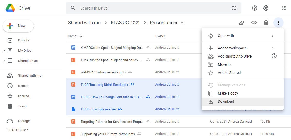Click the New button

pos(18,26)
